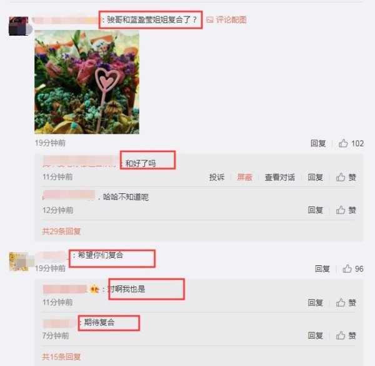Viewport: 375px width, 366px height.
Task: Click thumbs-up on the '对啊我也是' reply
Action: tap(341, 303)
